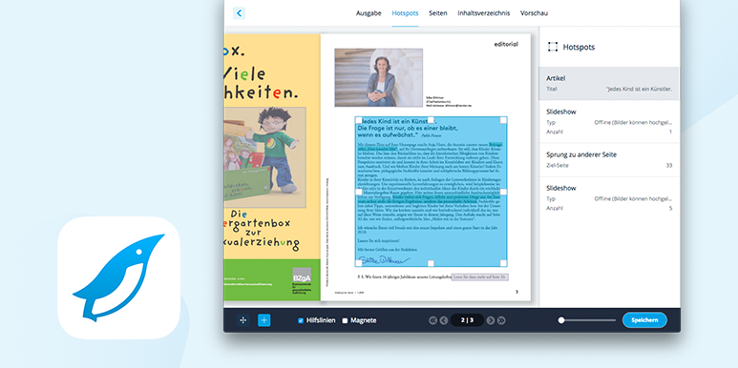Select the Slideshow entry with Anzahl 5
Viewport: 738px width, 368px height.
pyautogui.click(x=609, y=198)
